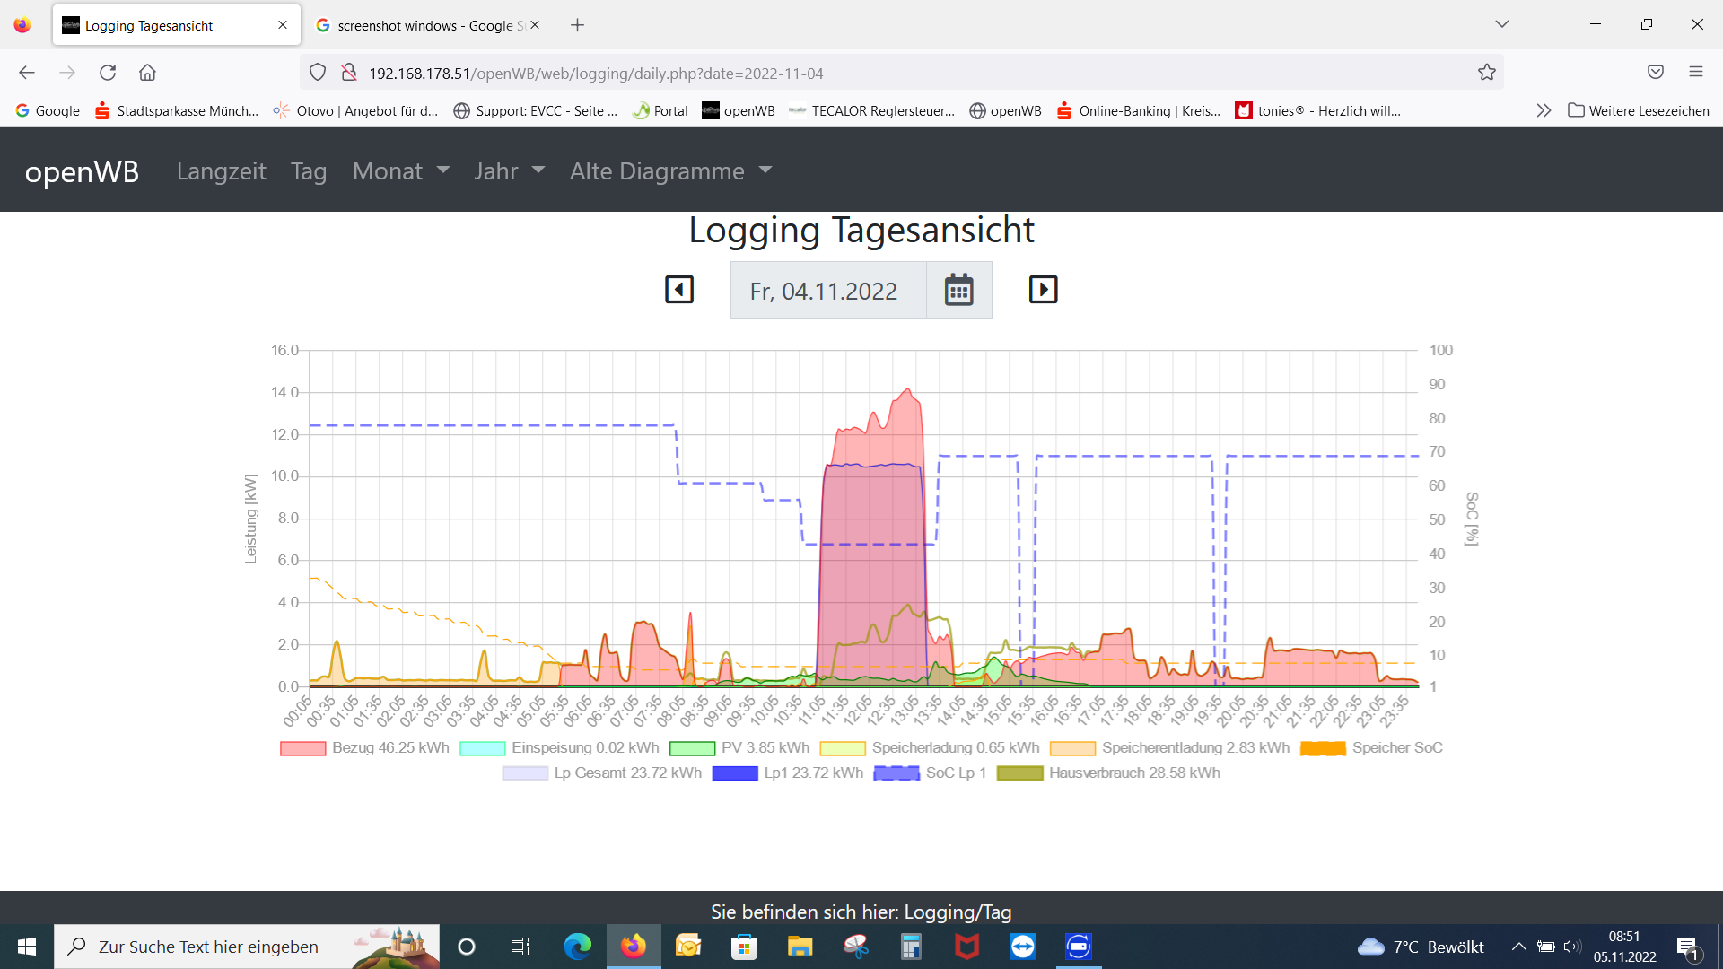
Task: Open Firefox application menu hamburger icon
Action: pyautogui.click(x=1695, y=73)
